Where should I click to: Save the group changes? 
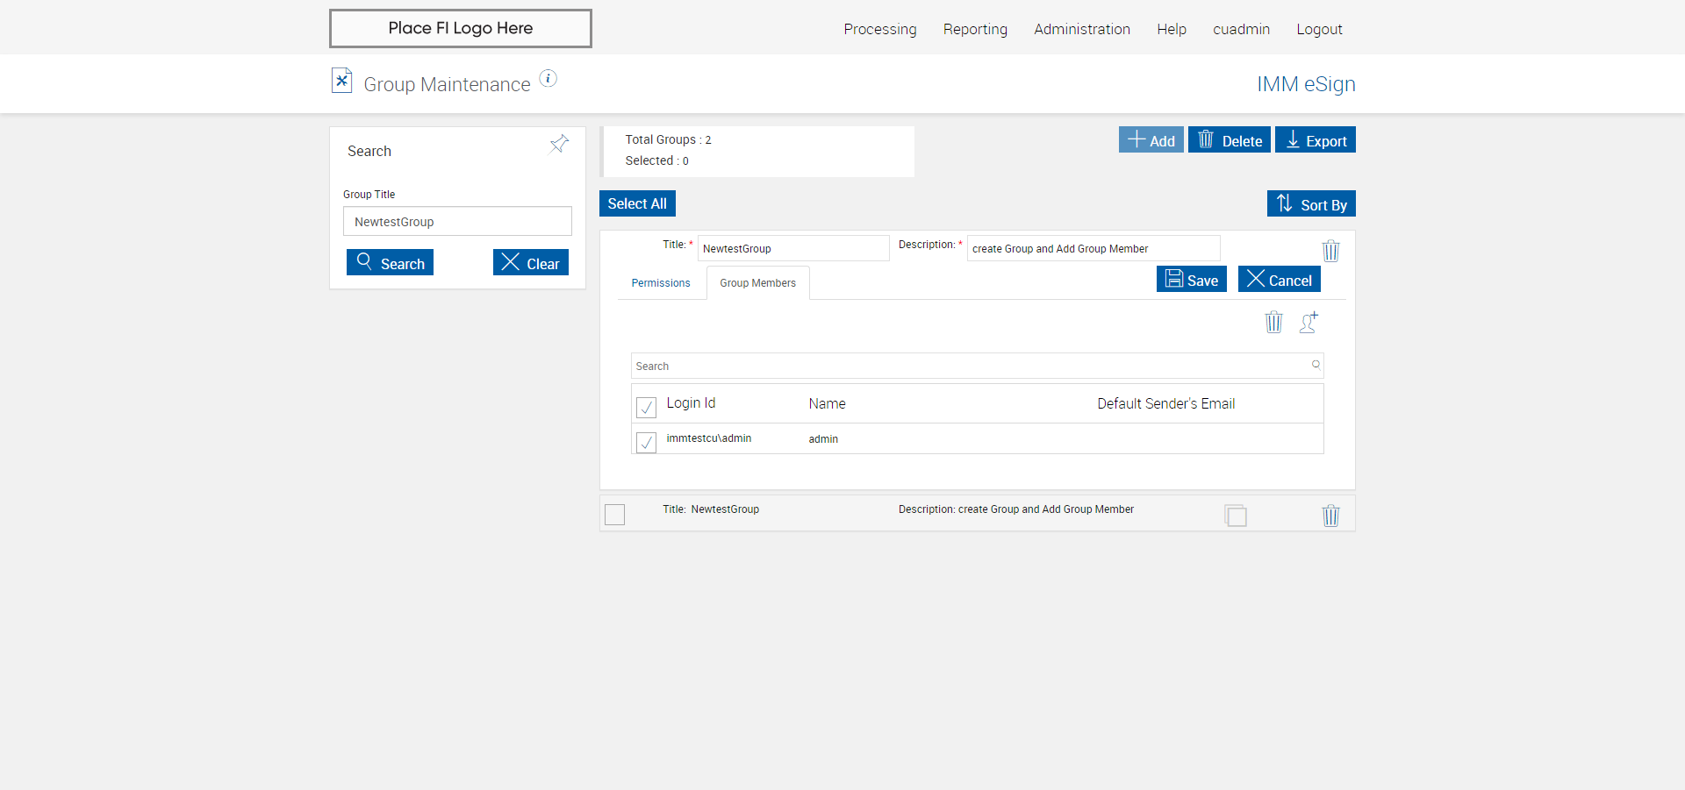[x=1191, y=280]
